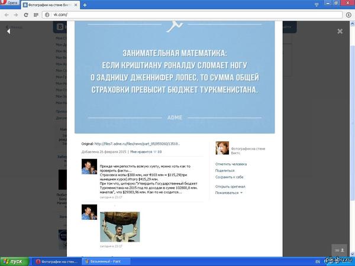Open the barrel-lifting man comment thumbnail

pos(120,226)
